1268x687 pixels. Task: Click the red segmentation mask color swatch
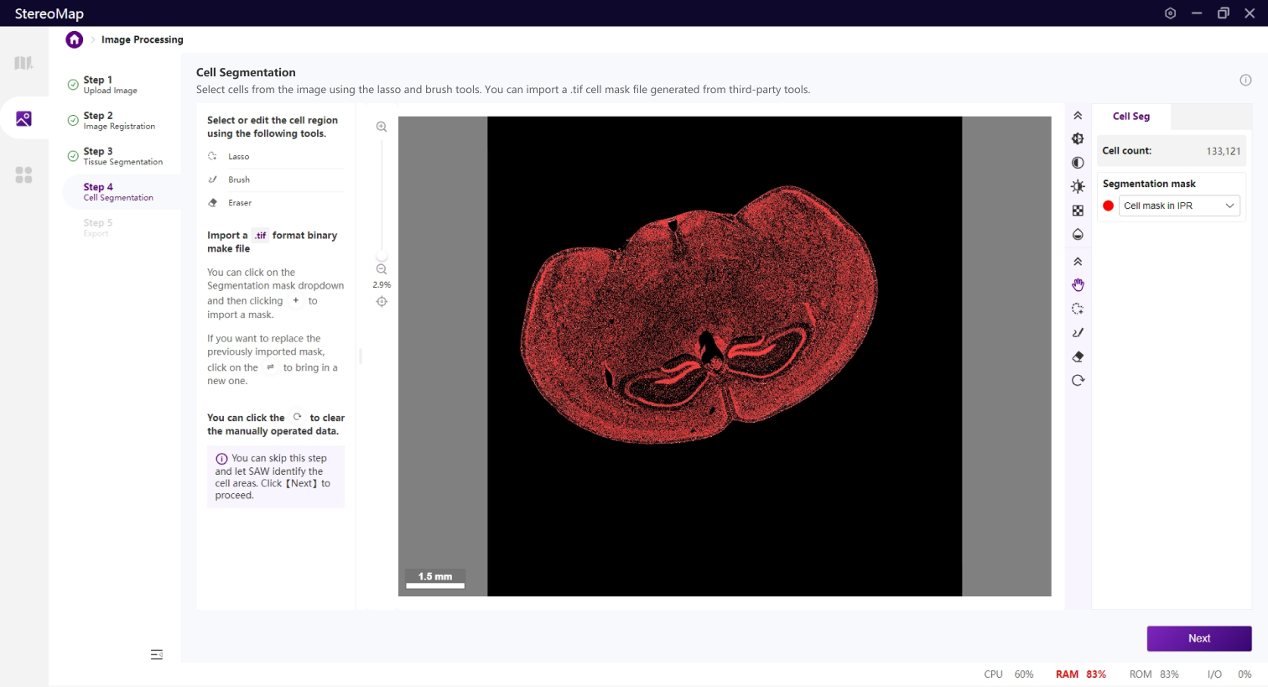coord(1108,206)
